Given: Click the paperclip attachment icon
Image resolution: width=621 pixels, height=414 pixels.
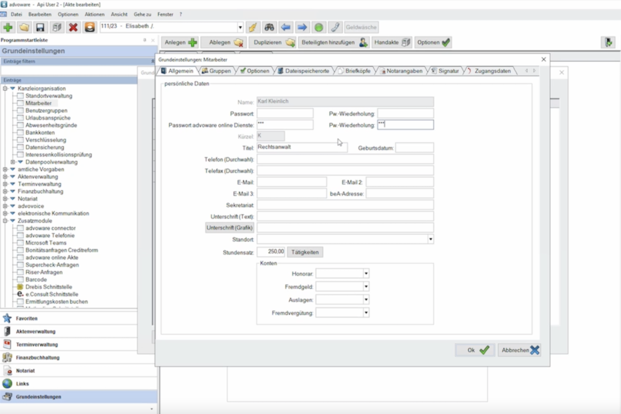Looking at the screenshot, I should click(x=335, y=27).
